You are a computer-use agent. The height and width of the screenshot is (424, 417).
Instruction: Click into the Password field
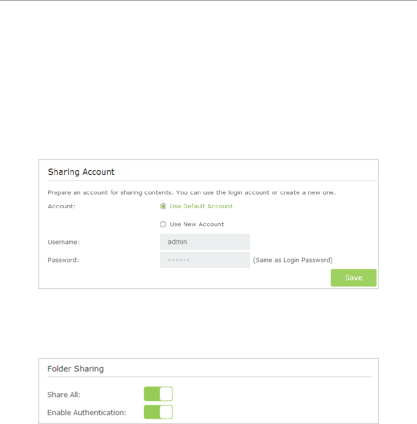(x=205, y=260)
